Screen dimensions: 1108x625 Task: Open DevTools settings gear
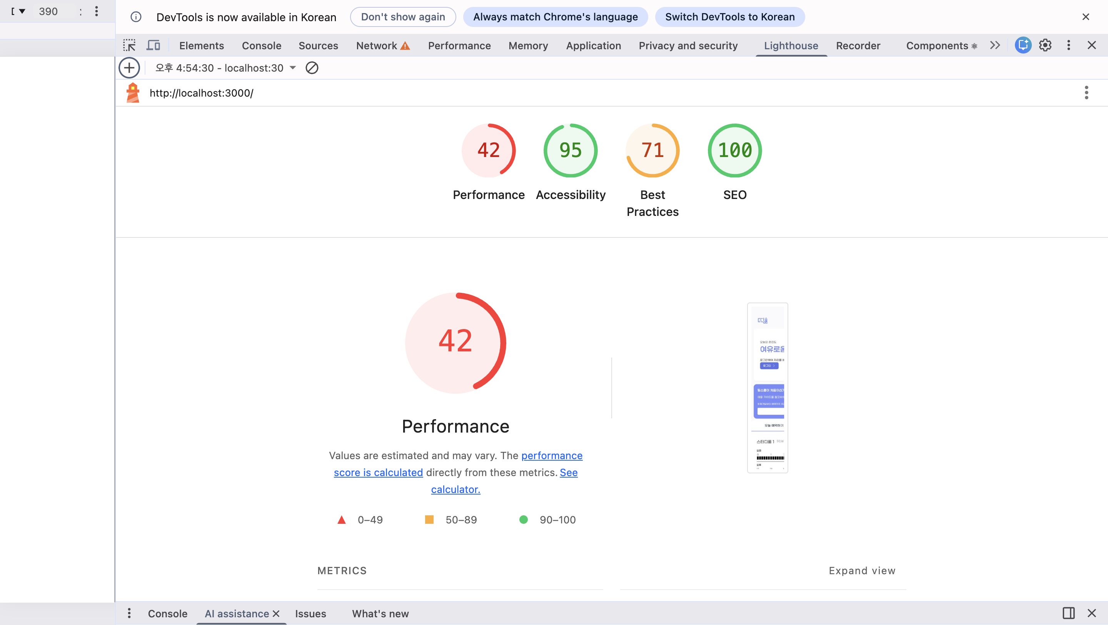pyautogui.click(x=1045, y=45)
